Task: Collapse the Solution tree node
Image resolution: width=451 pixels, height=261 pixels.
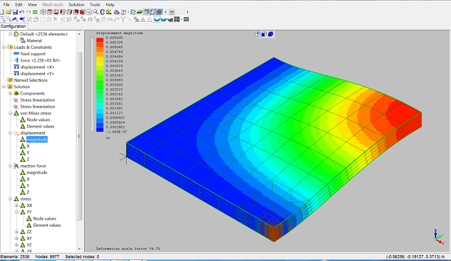Action: 4,87
